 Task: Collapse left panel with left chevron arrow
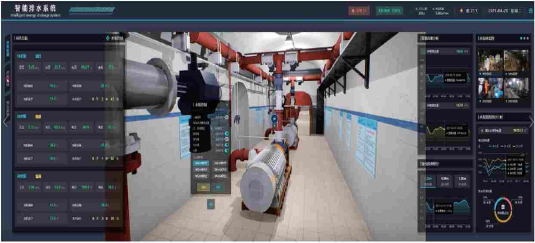point(5,122)
